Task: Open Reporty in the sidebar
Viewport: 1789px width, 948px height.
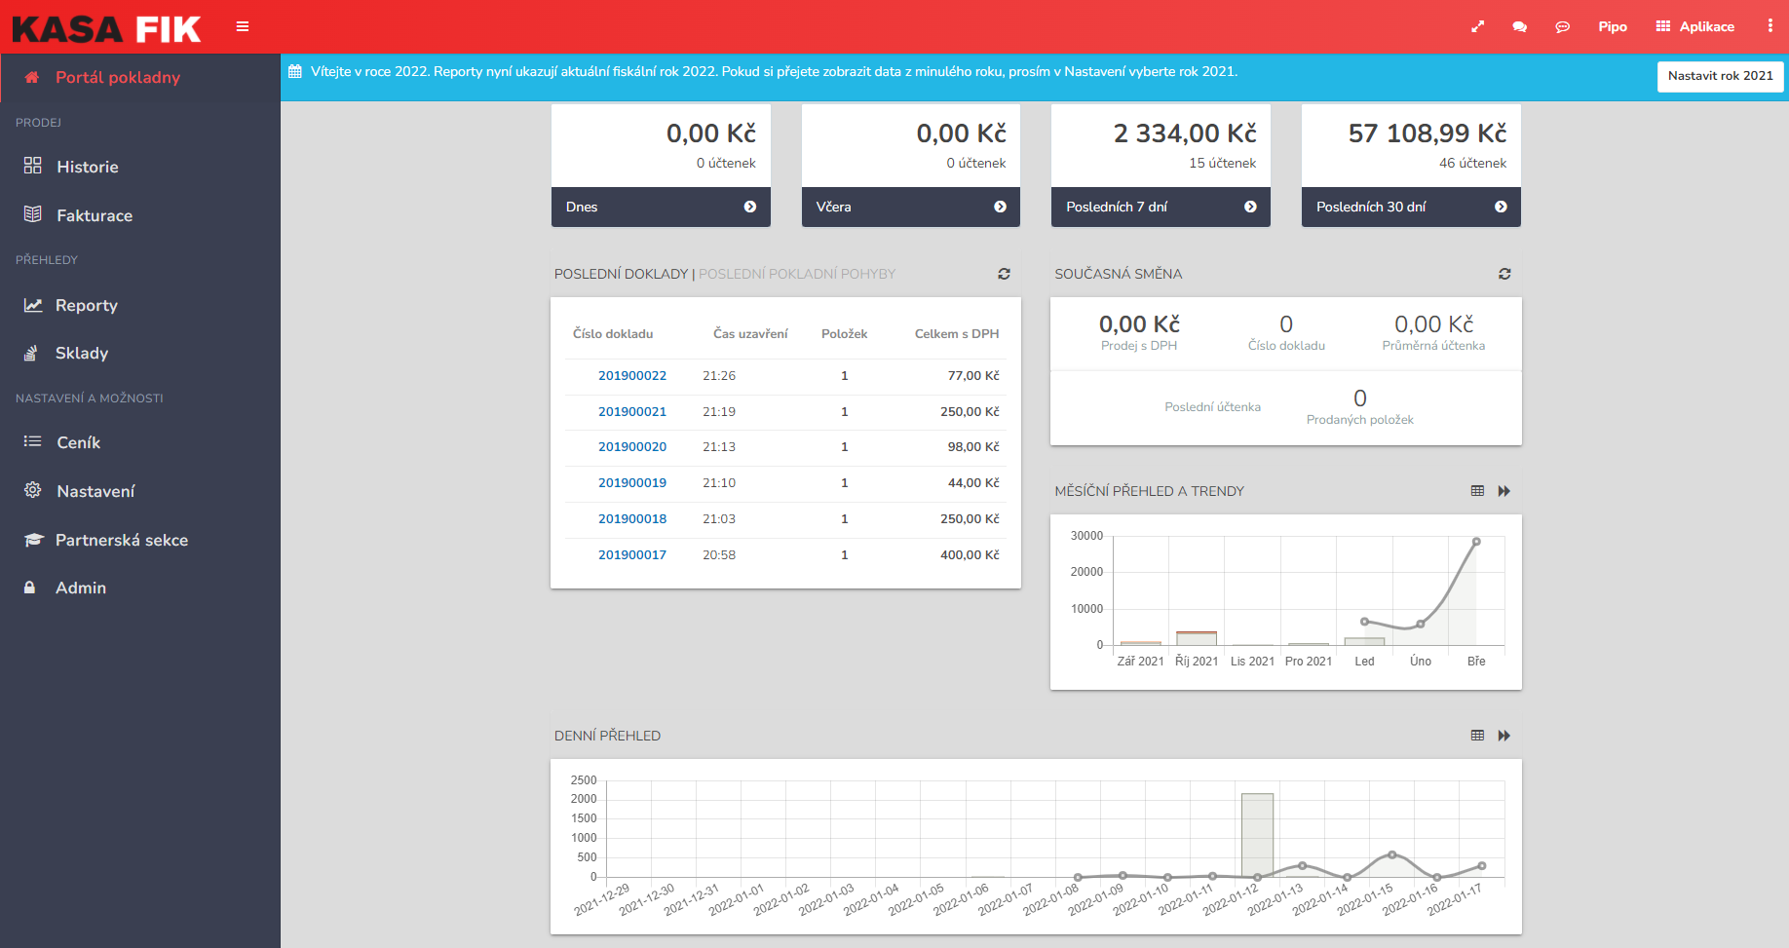Action: point(86,305)
